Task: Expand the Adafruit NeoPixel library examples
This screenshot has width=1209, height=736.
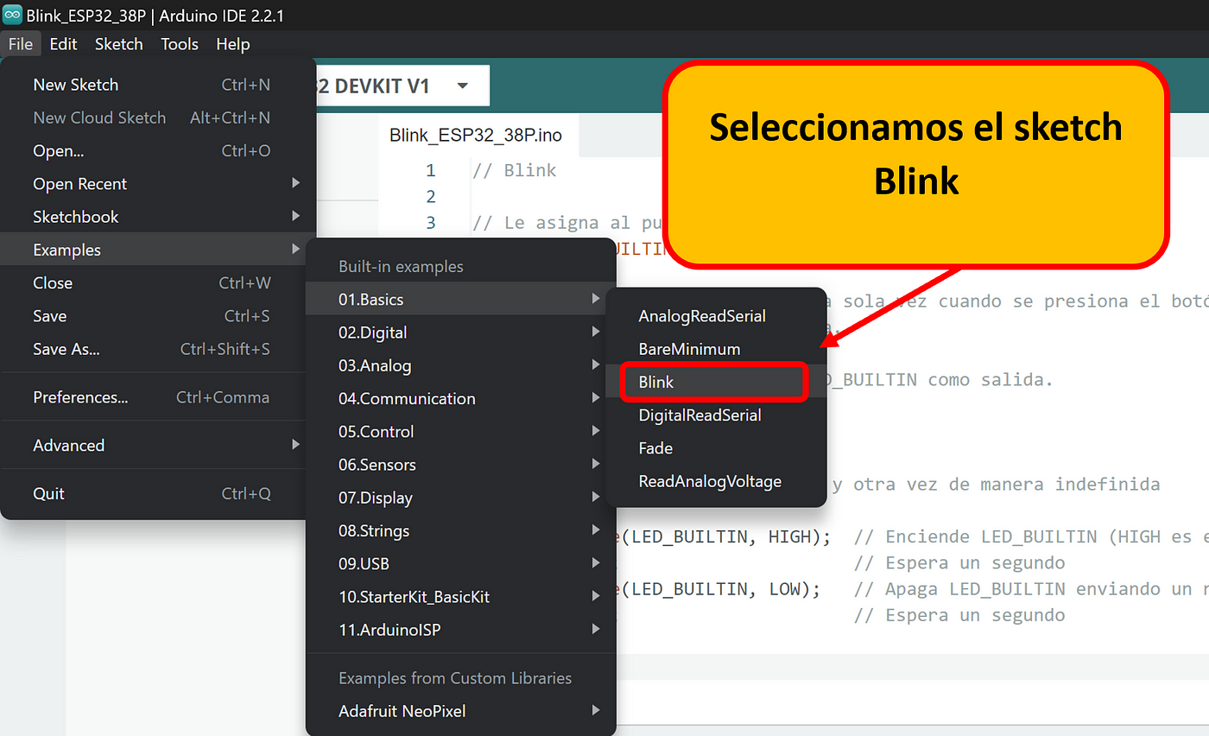Action: tap(461, 711)
